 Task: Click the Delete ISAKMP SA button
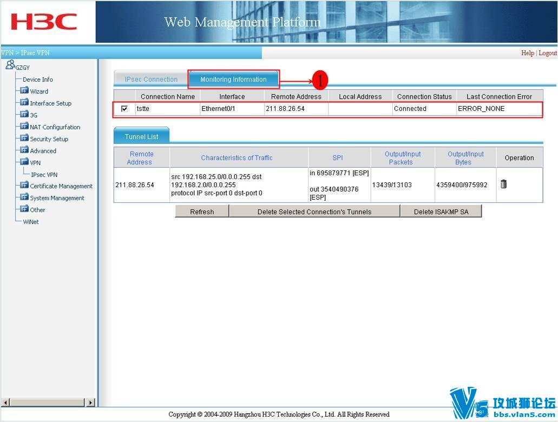coord(441,212)
